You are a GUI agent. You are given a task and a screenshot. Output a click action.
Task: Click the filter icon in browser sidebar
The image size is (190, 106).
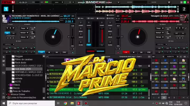[x=4, y=65]
